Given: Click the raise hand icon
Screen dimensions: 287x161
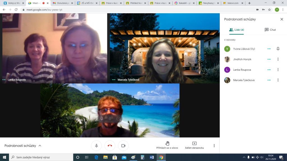Looking at the screenshot, I should (167, 143).
